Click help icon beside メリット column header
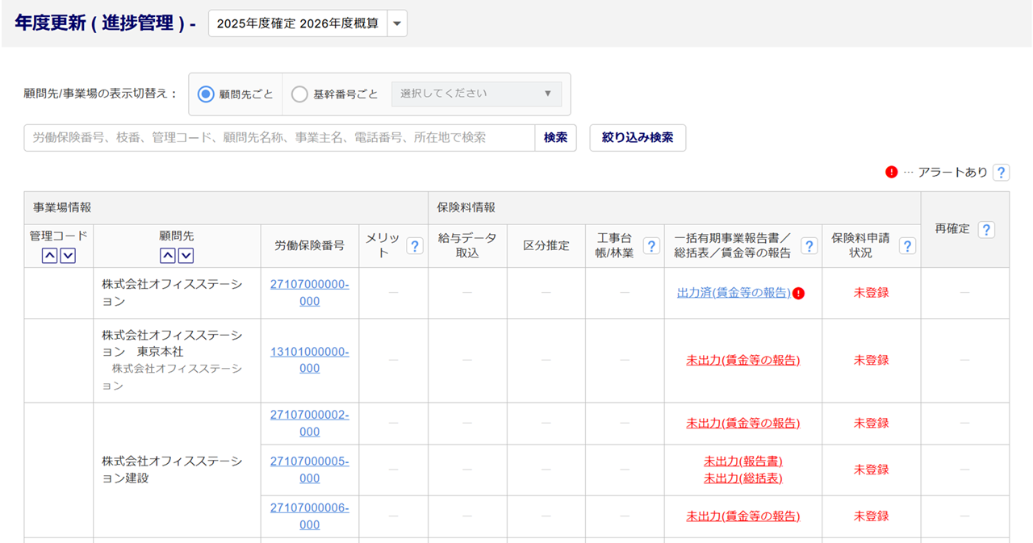Viewport: 1033px width, 543px height. 415,246
